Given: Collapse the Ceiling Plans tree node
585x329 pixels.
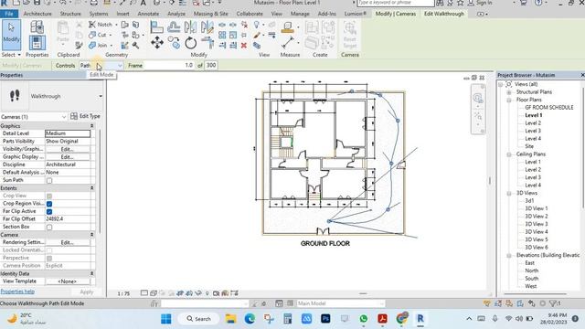Looking at the screenshot, I should (x=509, y=154).
